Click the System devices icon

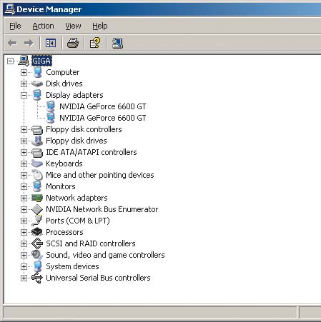(37, 266)
